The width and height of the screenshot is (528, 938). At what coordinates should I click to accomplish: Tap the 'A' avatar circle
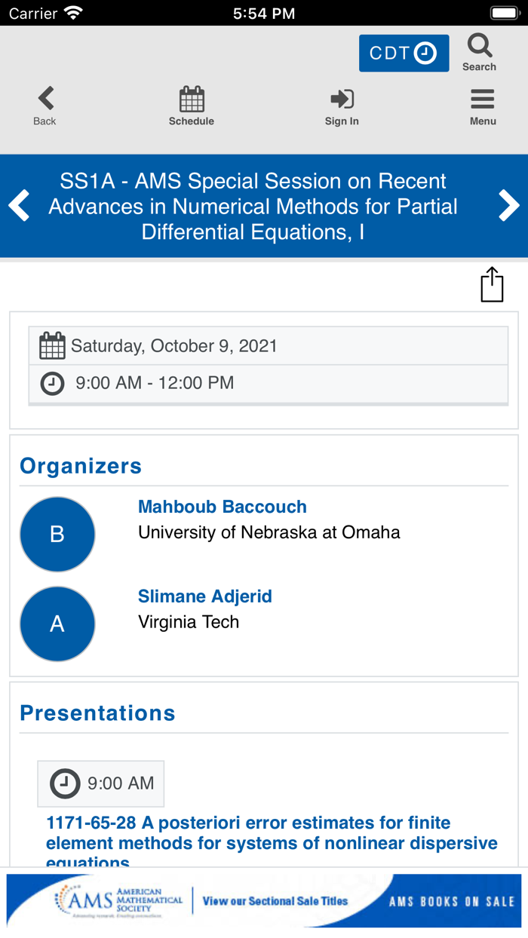(x=57, y=624)
